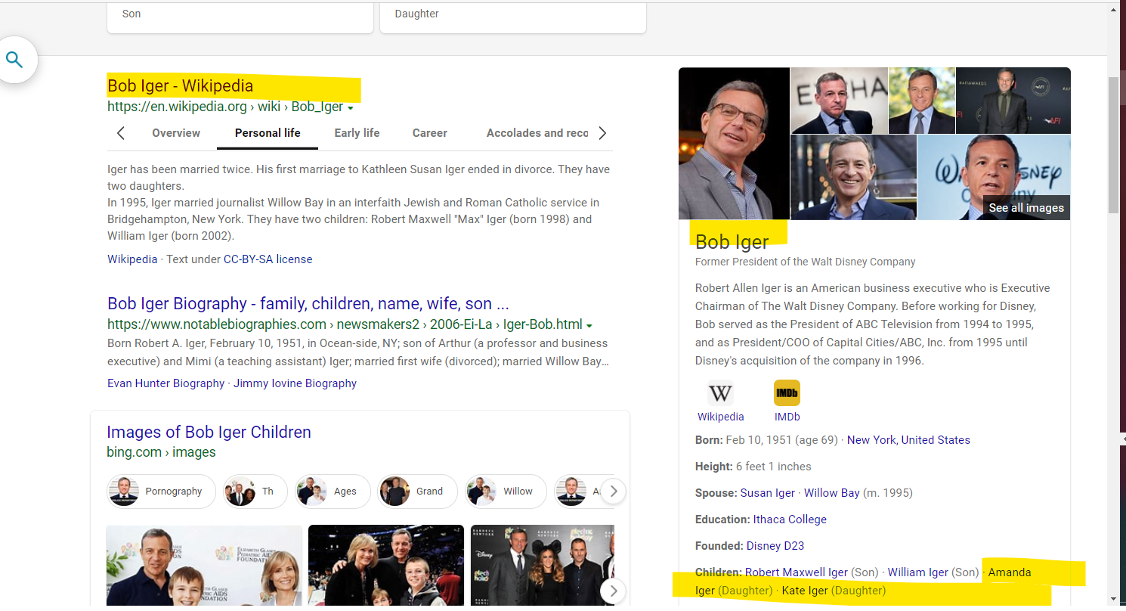
Task: Click Bob Iger knowledge panel title
Action: click(732, 242)
